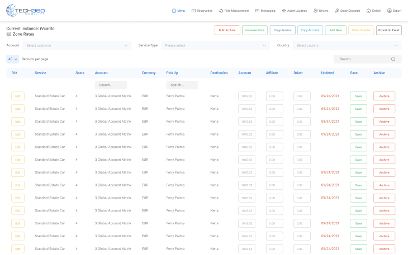The width and height of the screenshot is (408, 255).
Task: Click the search box under the Pick Up column
Action: coord(182,85)
